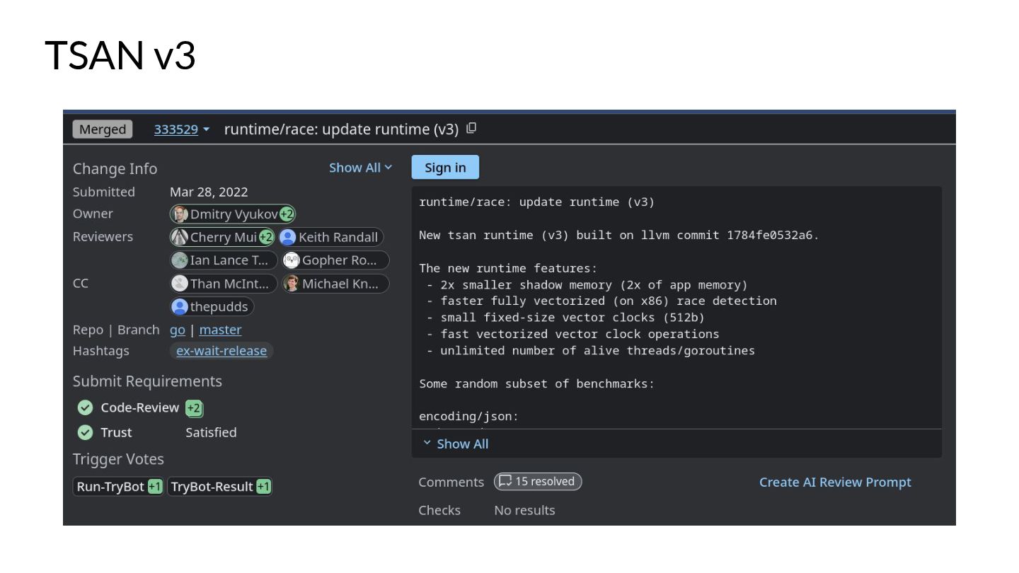Open the ex-wait-release hashtag
Viewport: 1019px width, 573px height.
pos(221,351)
